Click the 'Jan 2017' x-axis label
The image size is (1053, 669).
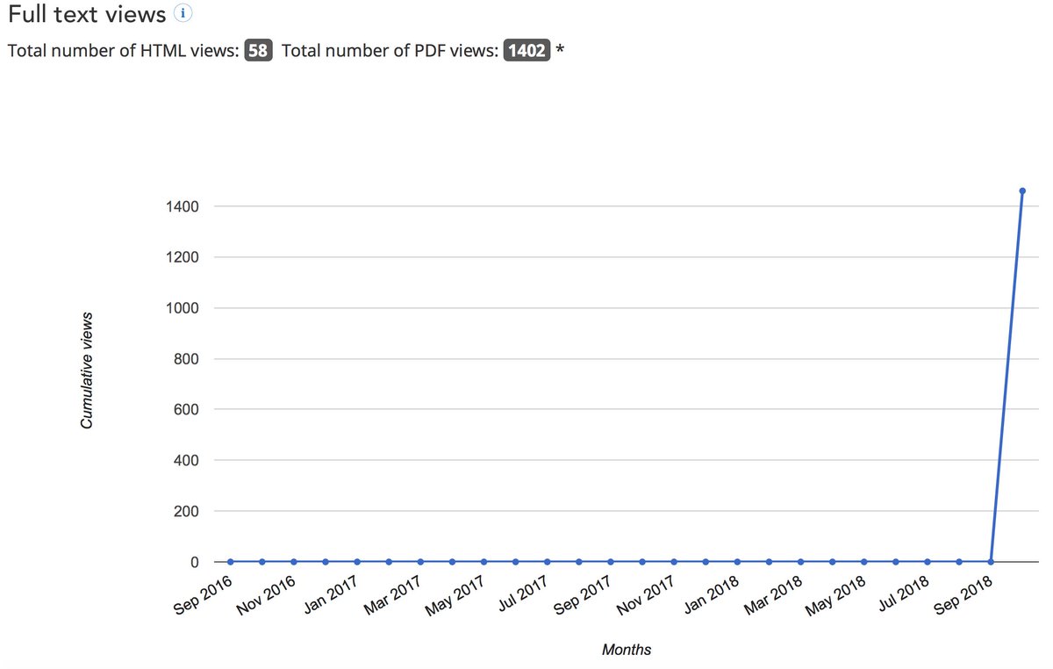(x=329, y=595)
